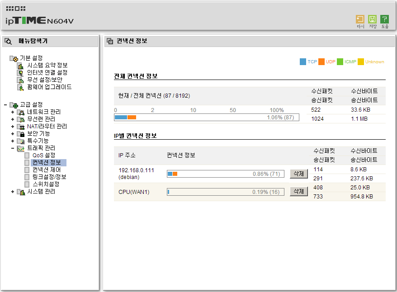Expand the 시스템 관리 tree node
397x292 pixels.
coord(12,192)
